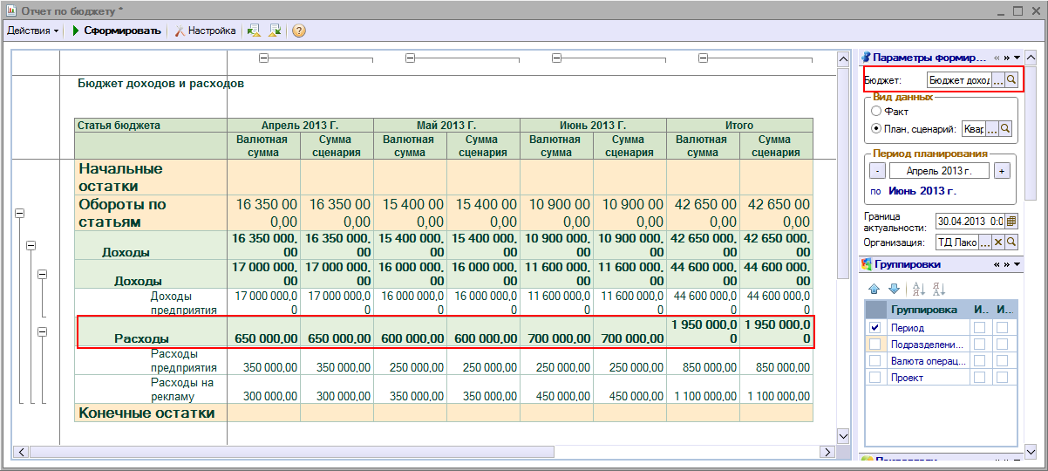Clear the Организация field with X icon
This screenshot has height=471, width=1048.
coord(998,242)
